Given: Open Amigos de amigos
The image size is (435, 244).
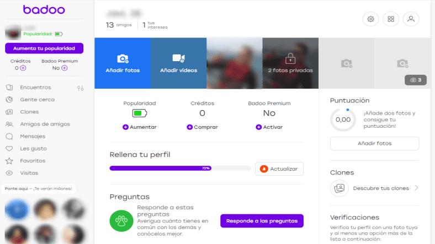Looking at the screenshot, I should tap(45, 124).
